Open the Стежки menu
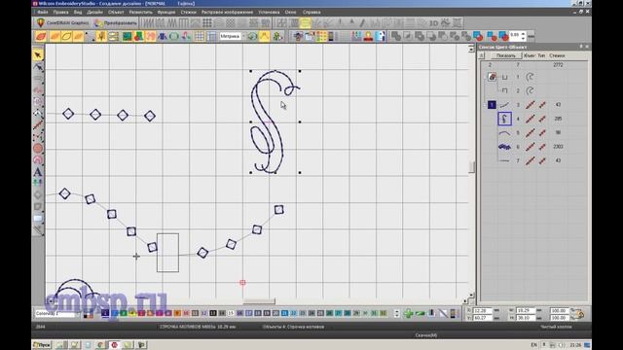 coord(188,13)
